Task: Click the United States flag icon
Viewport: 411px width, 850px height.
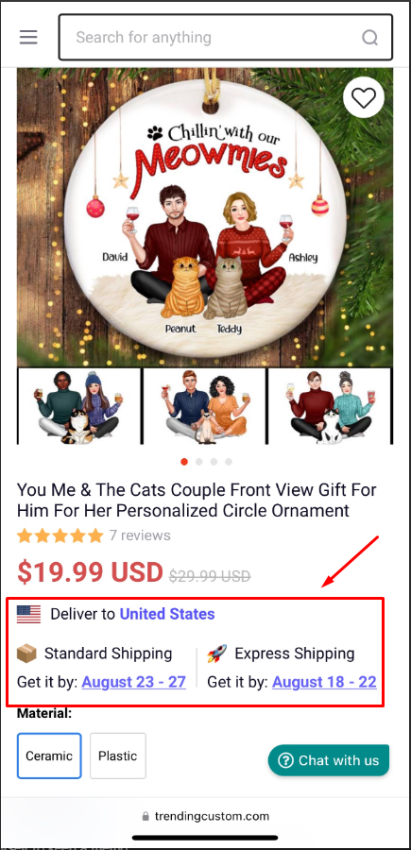Action: click(x=28, y=614)
